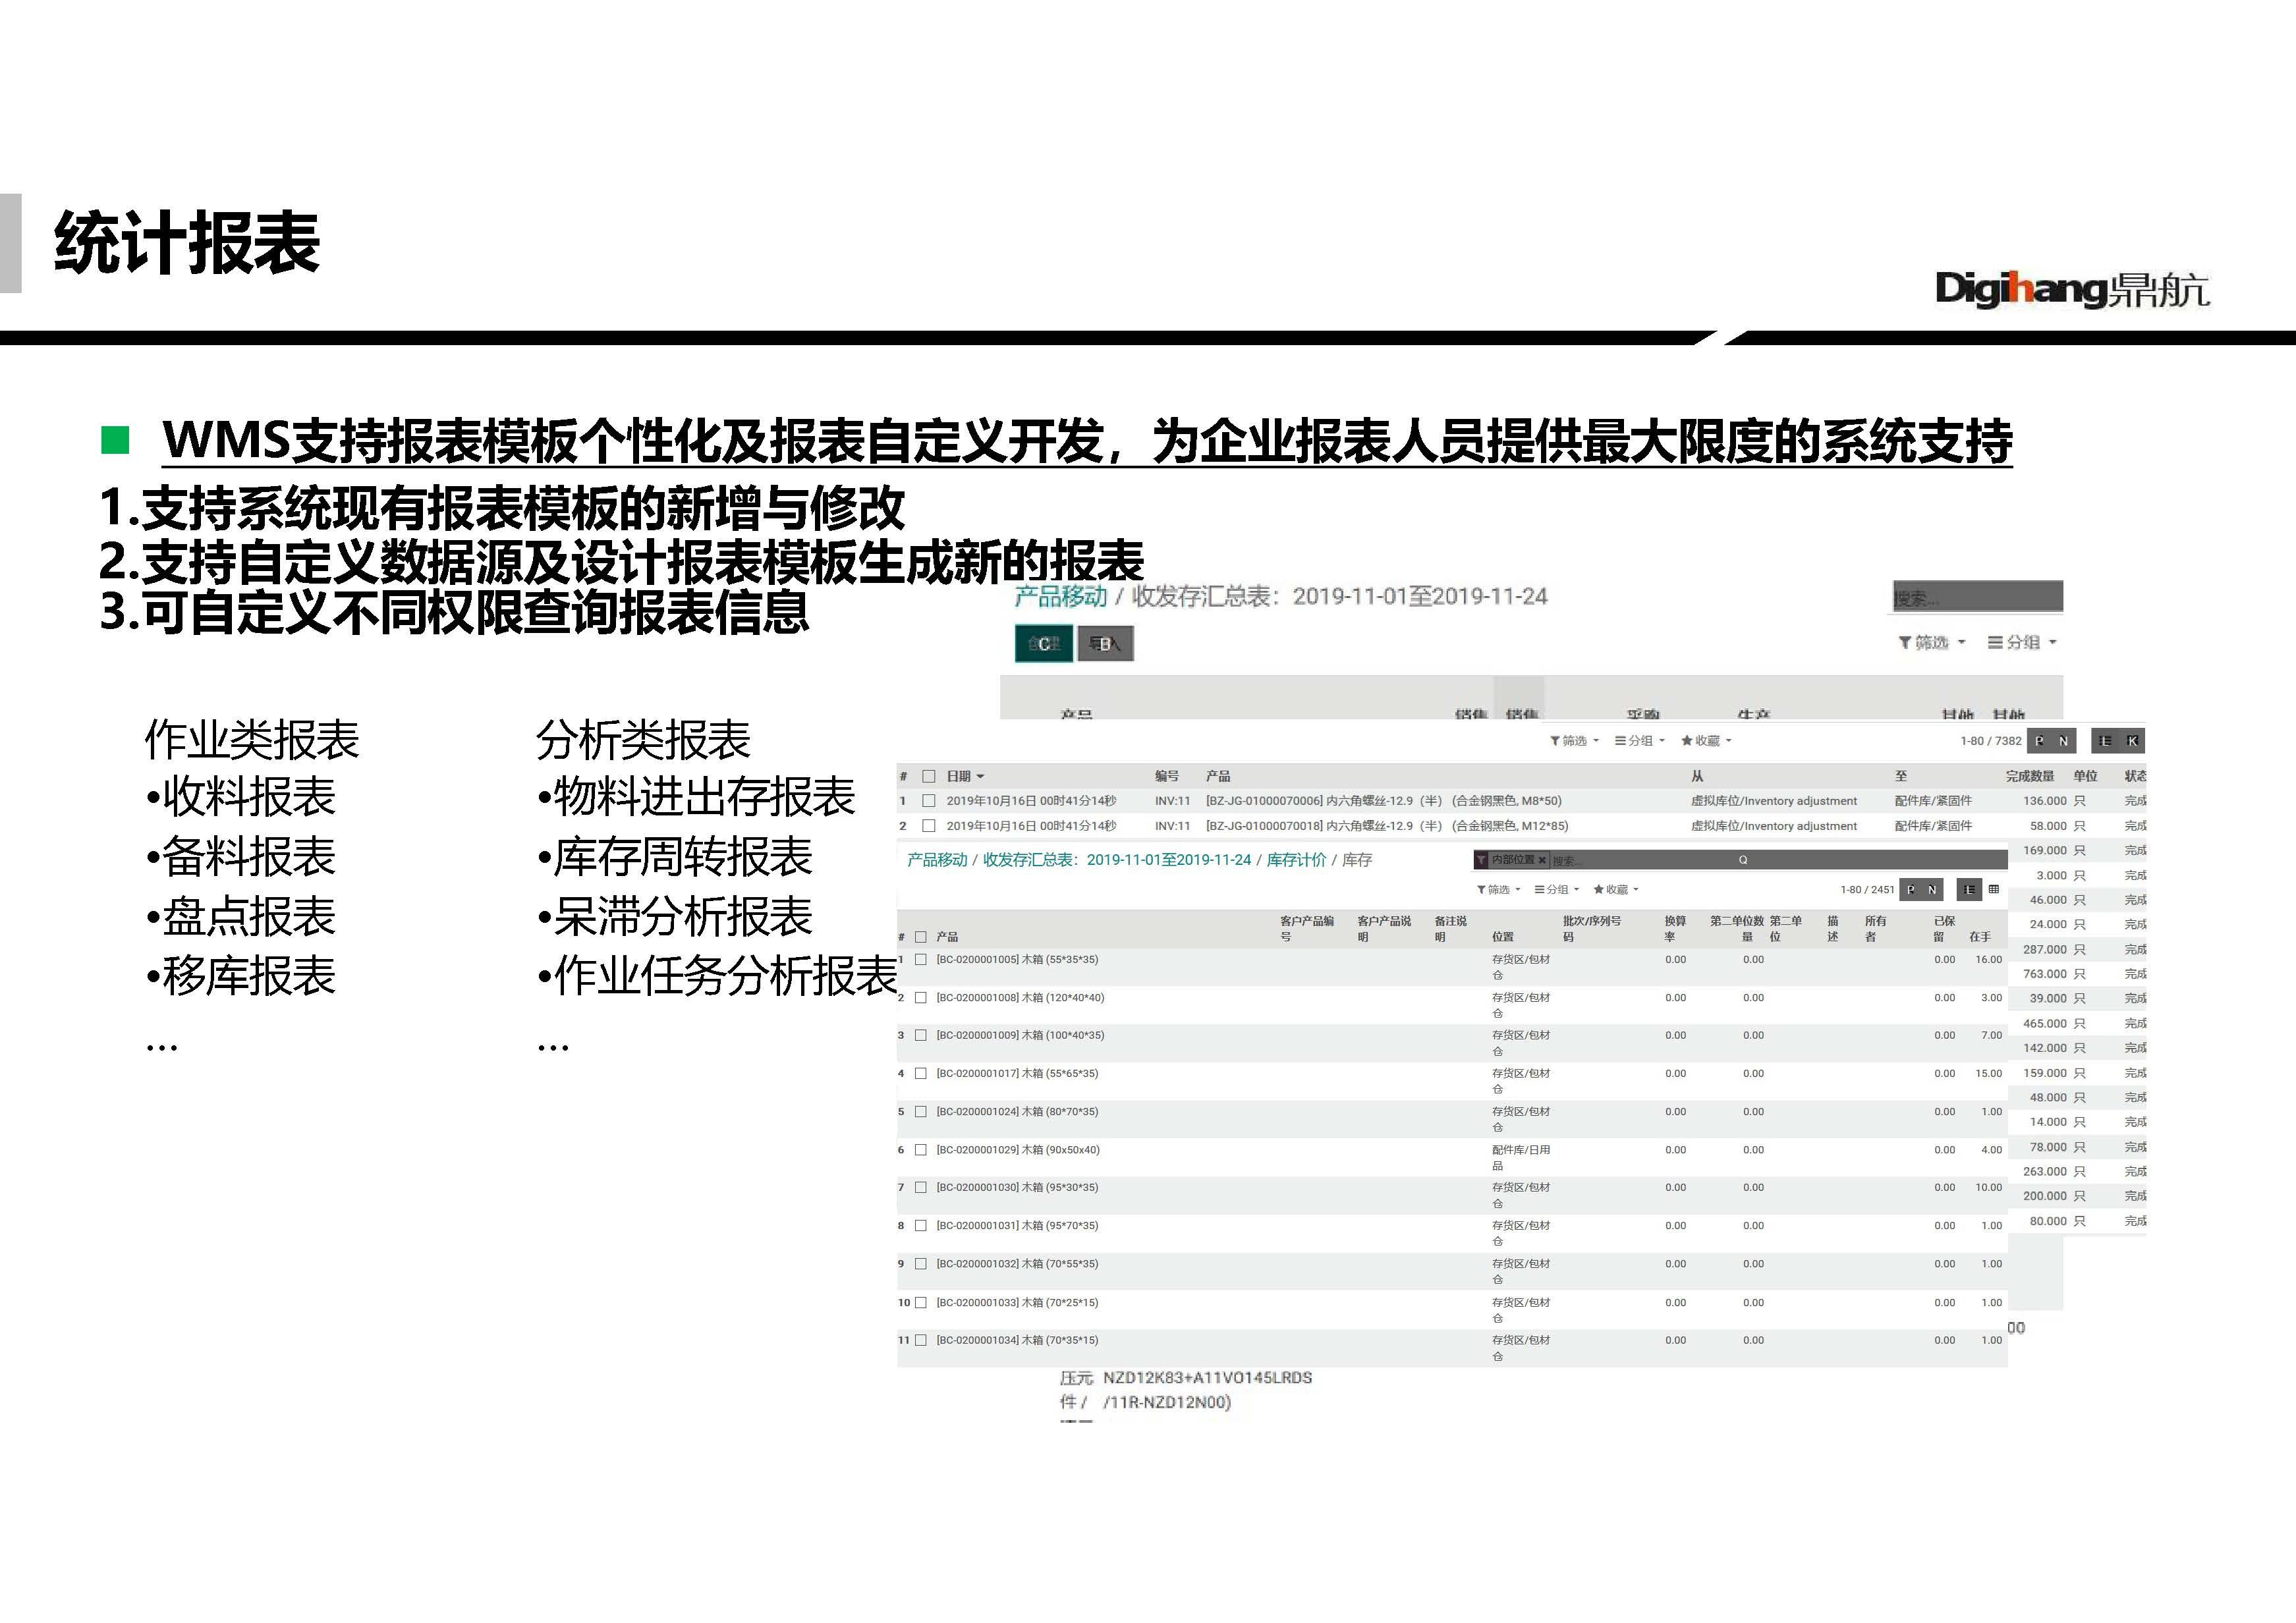Select all rows in the 库存 product list
The width and height of the screenshot is (2296, 1623).
(921, 937)
